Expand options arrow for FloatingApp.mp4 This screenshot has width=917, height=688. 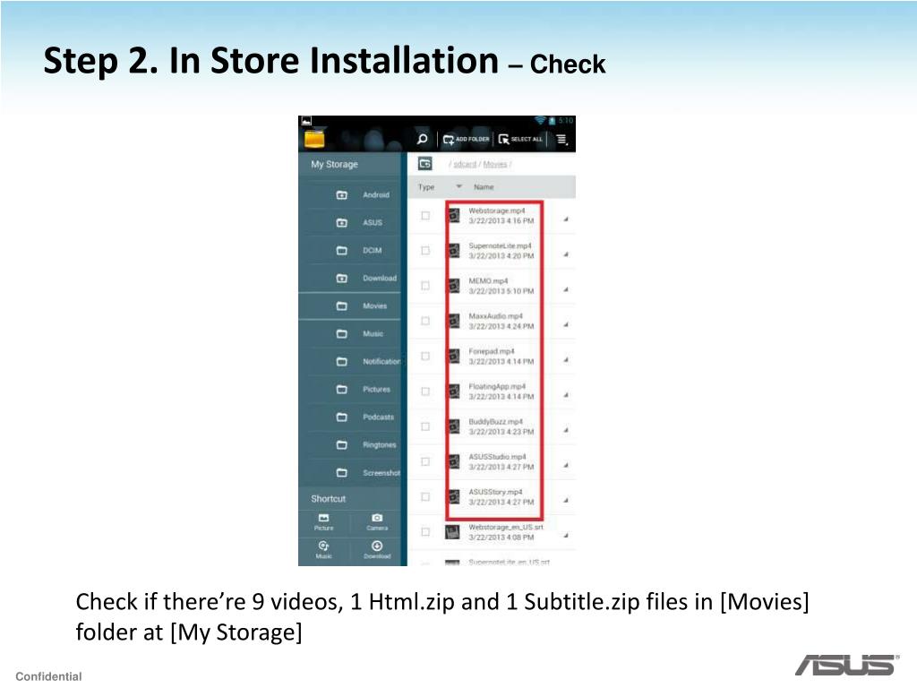pyautogui.click(x=566, y=395)
